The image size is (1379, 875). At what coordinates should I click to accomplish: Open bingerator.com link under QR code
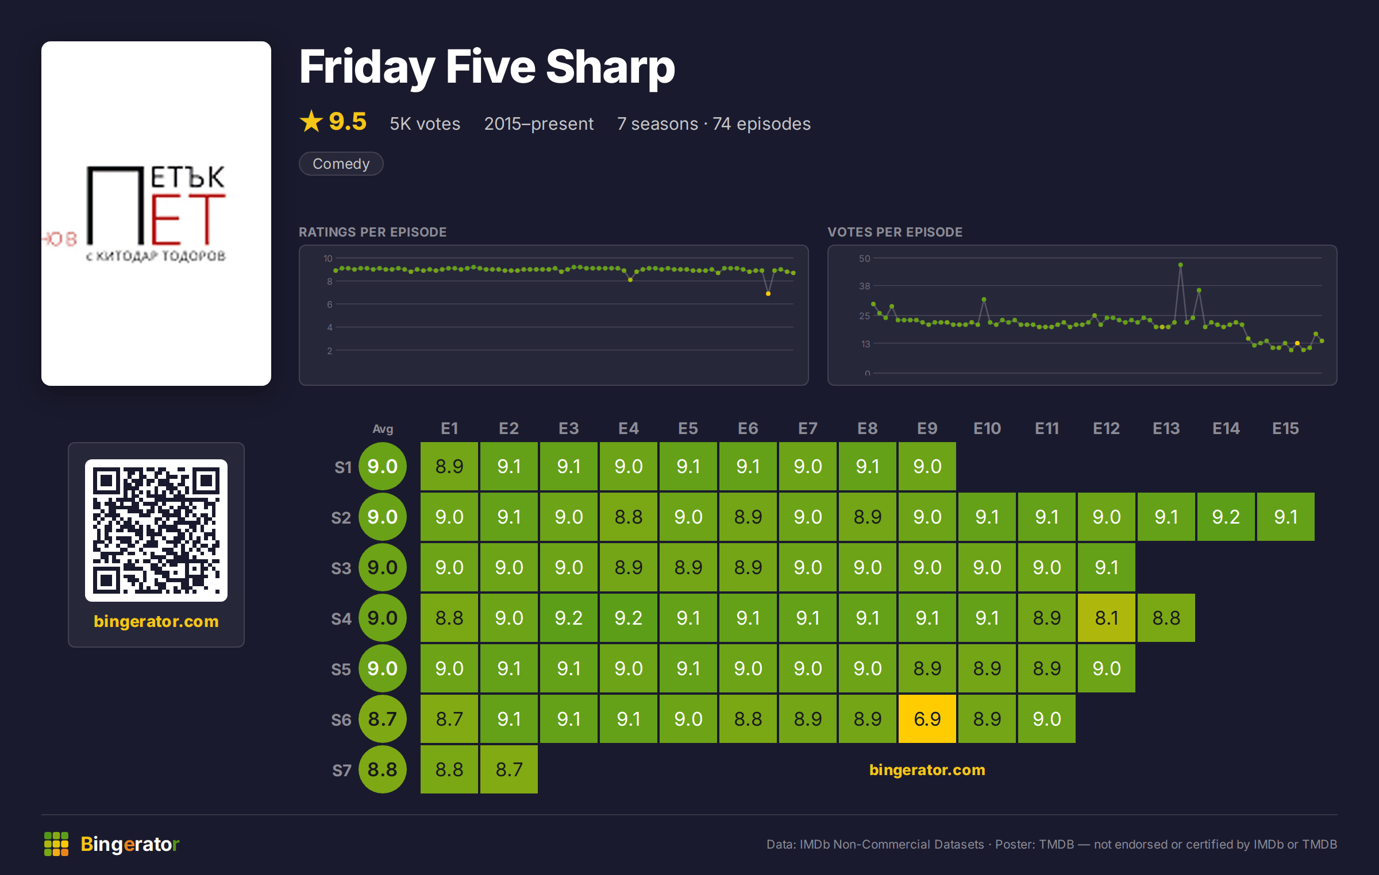tap(156, 621)
